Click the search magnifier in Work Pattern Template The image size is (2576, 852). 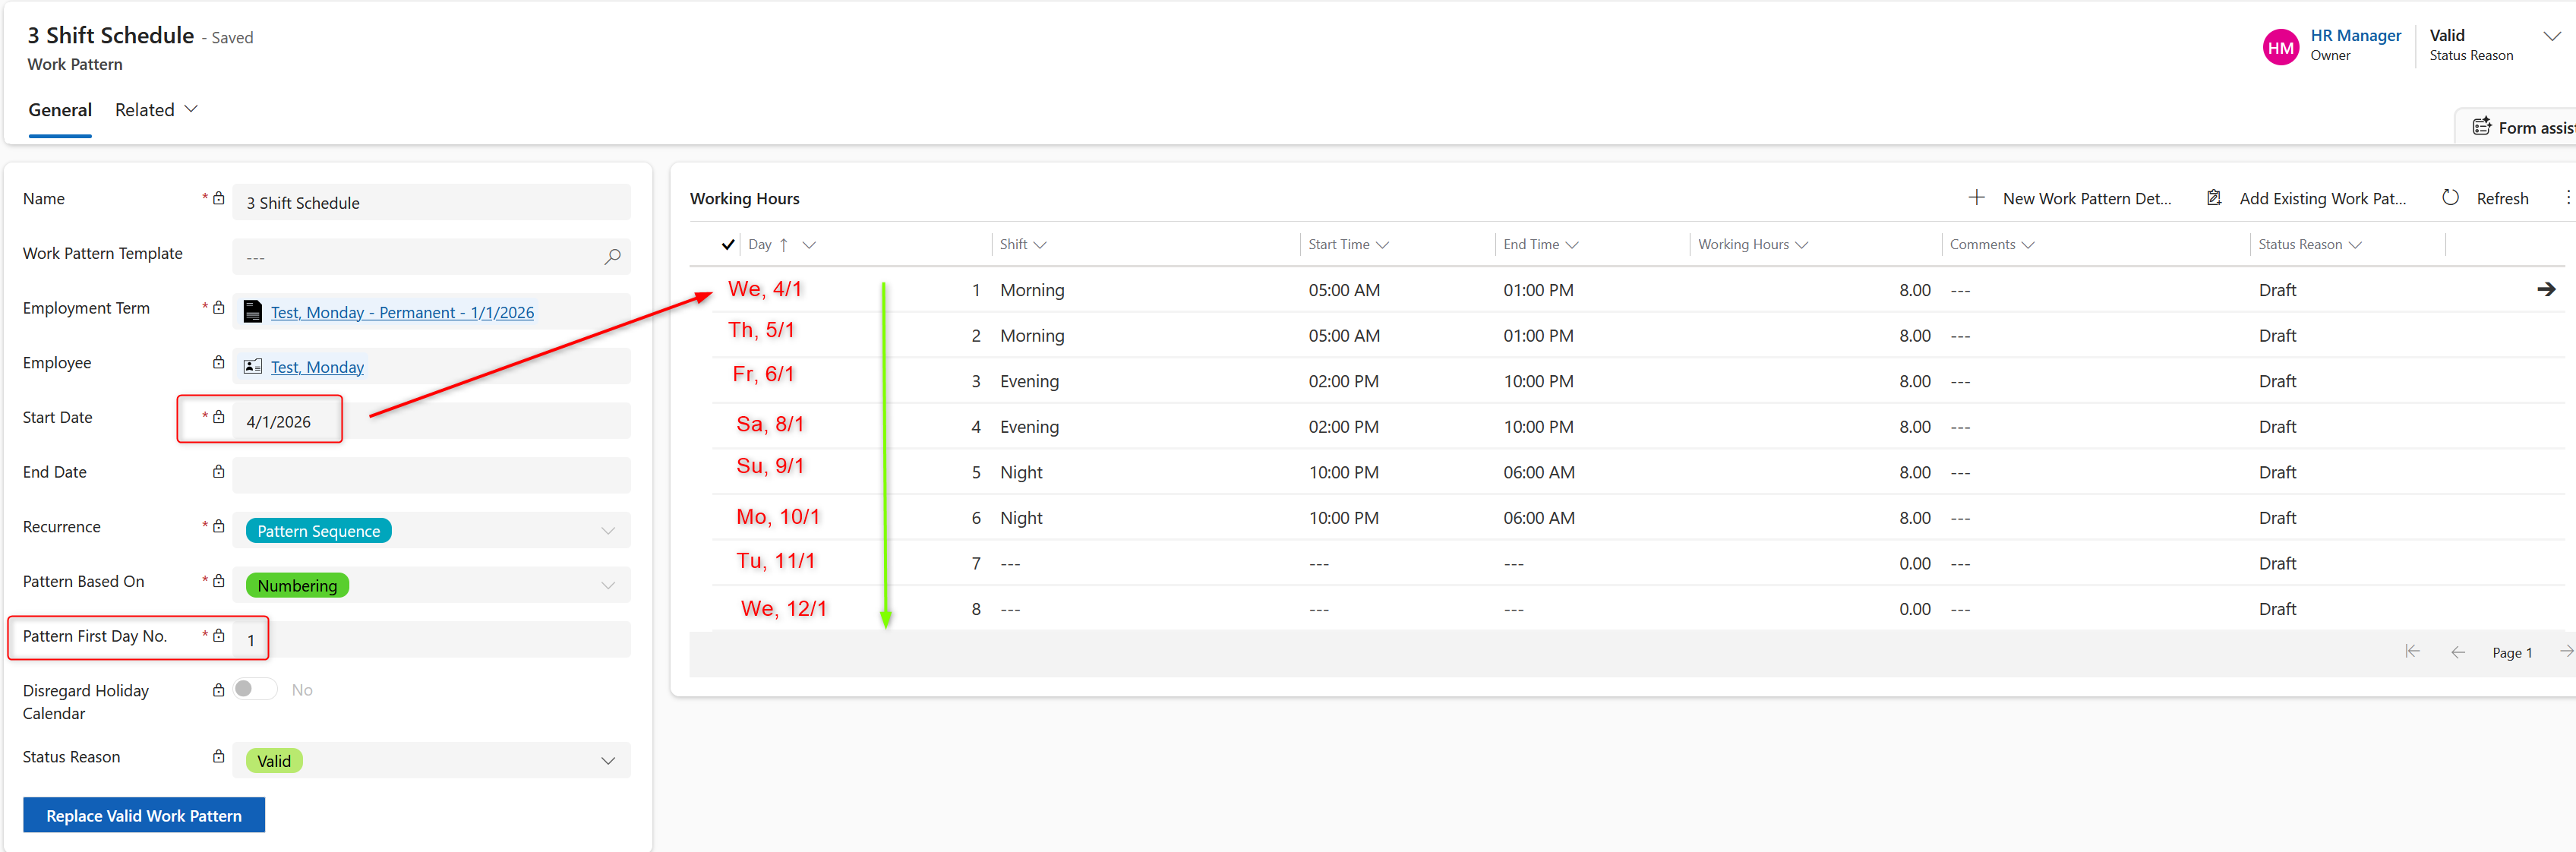tap(612, 257)
